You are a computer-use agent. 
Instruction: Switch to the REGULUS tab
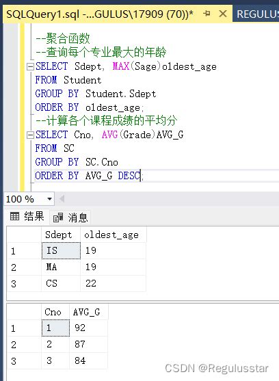pyautogui.click(x=256, y=14)
